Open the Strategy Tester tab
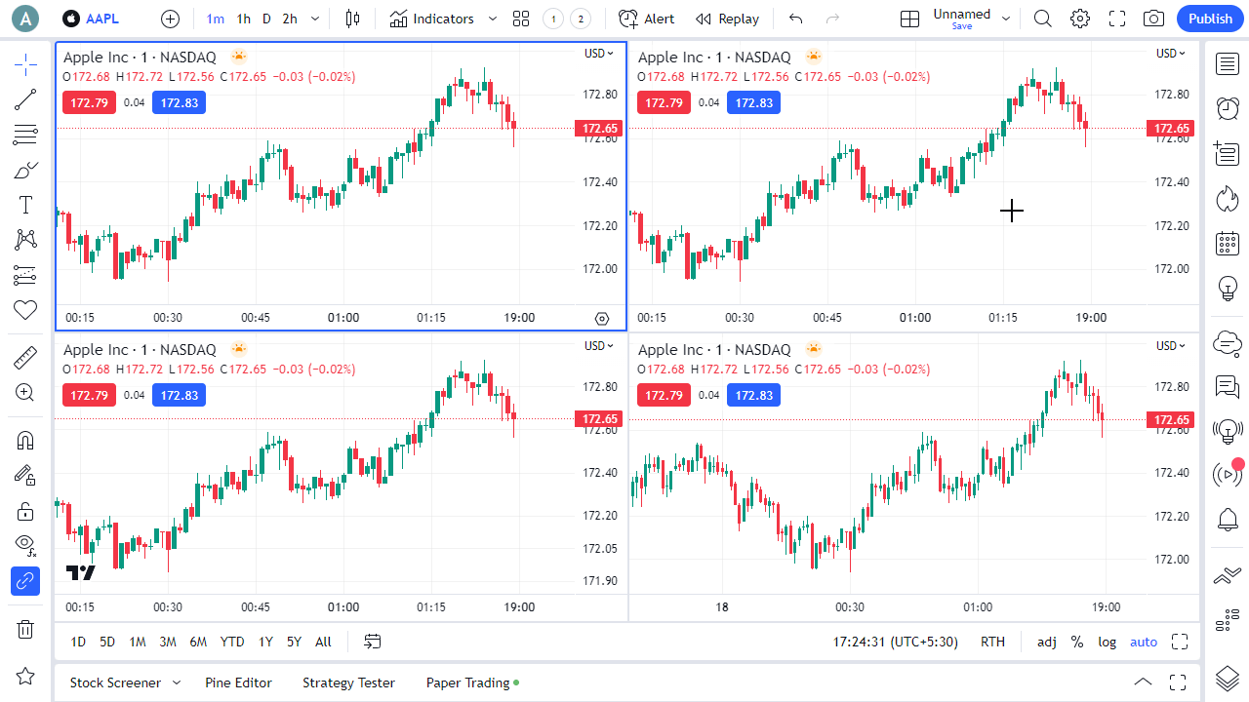The image size is (1249, 702). pos(348,682)
